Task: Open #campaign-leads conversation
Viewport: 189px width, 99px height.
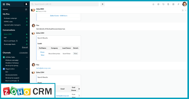Action: click(x=10, y=44)
